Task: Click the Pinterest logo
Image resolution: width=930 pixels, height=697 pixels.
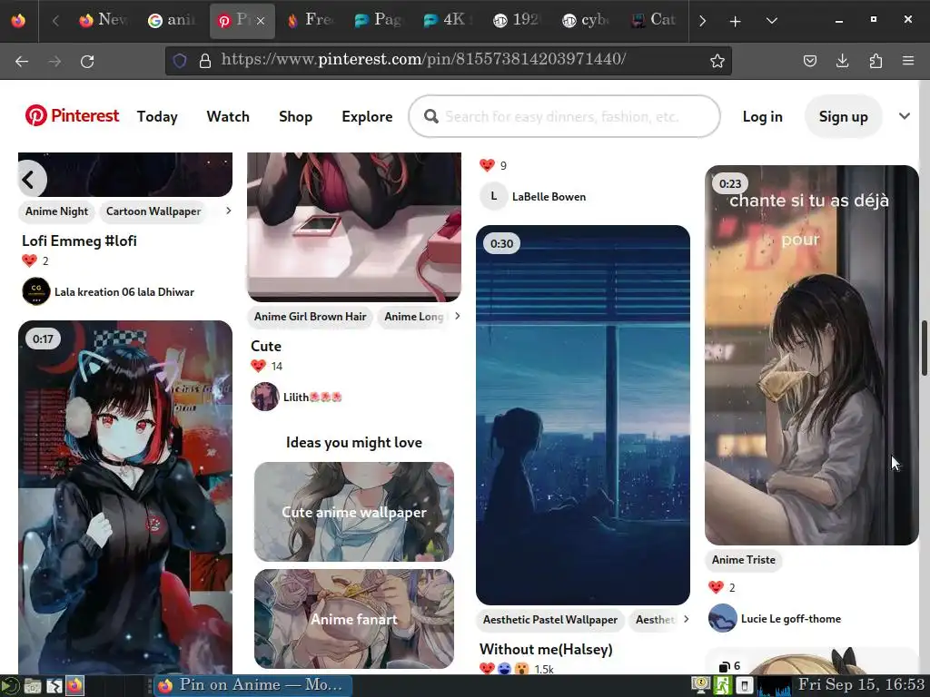Action: pyautogui.click(x=72, y=115)
